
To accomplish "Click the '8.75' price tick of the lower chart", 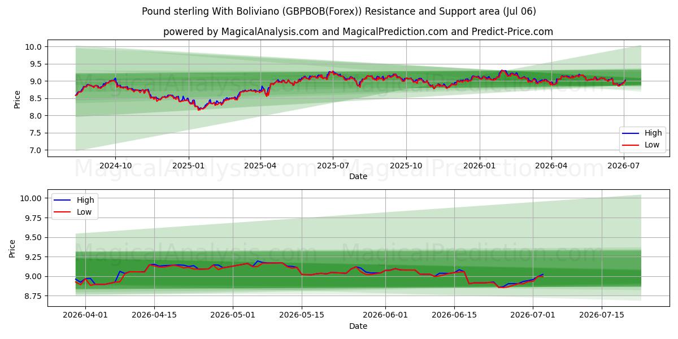I will pos(34,296).
